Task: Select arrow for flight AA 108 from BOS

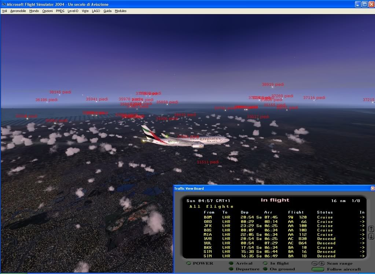Action: (x=362, y=230)
